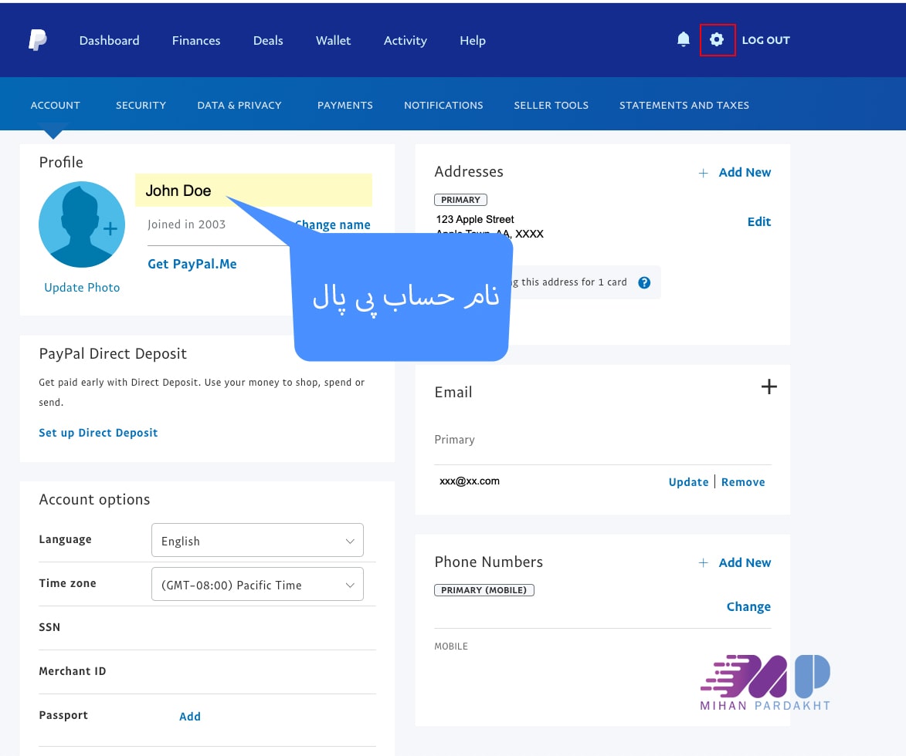This screenshot has height=756, width=906.
Task: Click the PayPal logo icon
Action: coord(37,40)
